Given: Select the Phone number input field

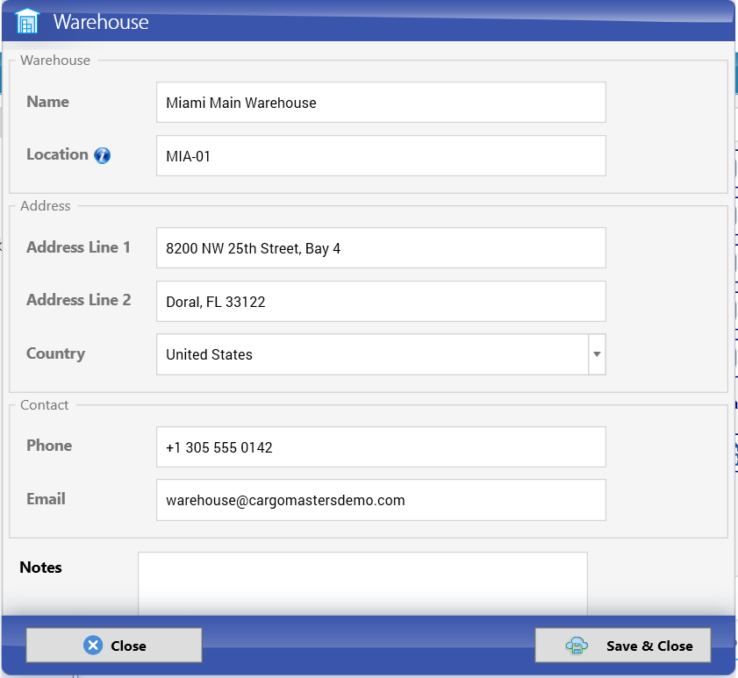Looking at the screenshot, I should 381,447.
